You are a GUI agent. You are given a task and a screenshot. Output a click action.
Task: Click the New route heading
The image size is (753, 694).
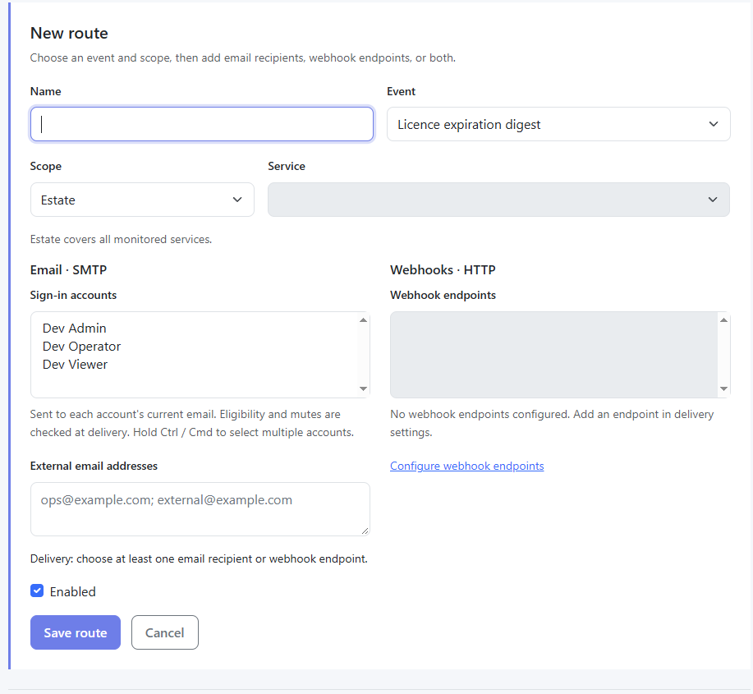(x=69, y=33)
